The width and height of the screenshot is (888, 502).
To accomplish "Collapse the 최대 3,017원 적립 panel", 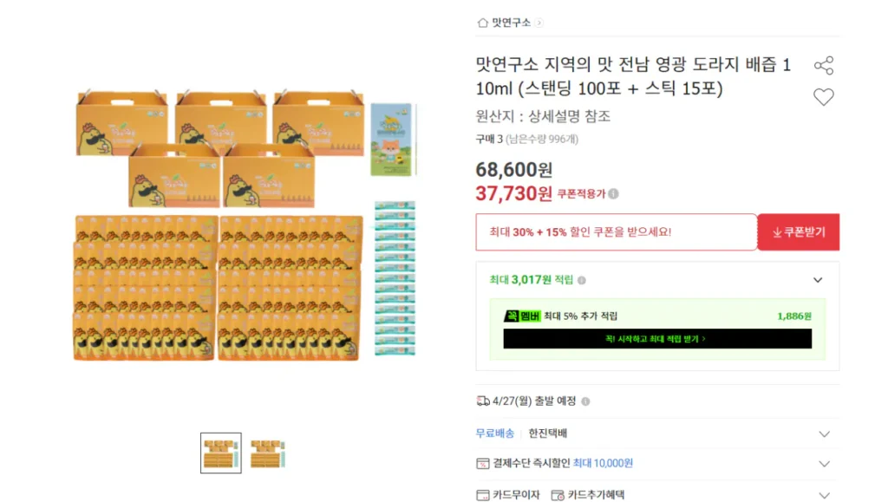I will tap(817, 279).
